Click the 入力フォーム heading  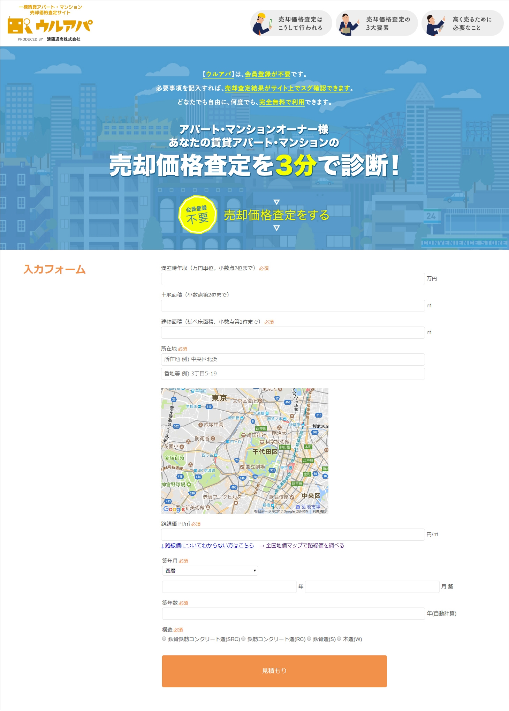coord(55,269)
